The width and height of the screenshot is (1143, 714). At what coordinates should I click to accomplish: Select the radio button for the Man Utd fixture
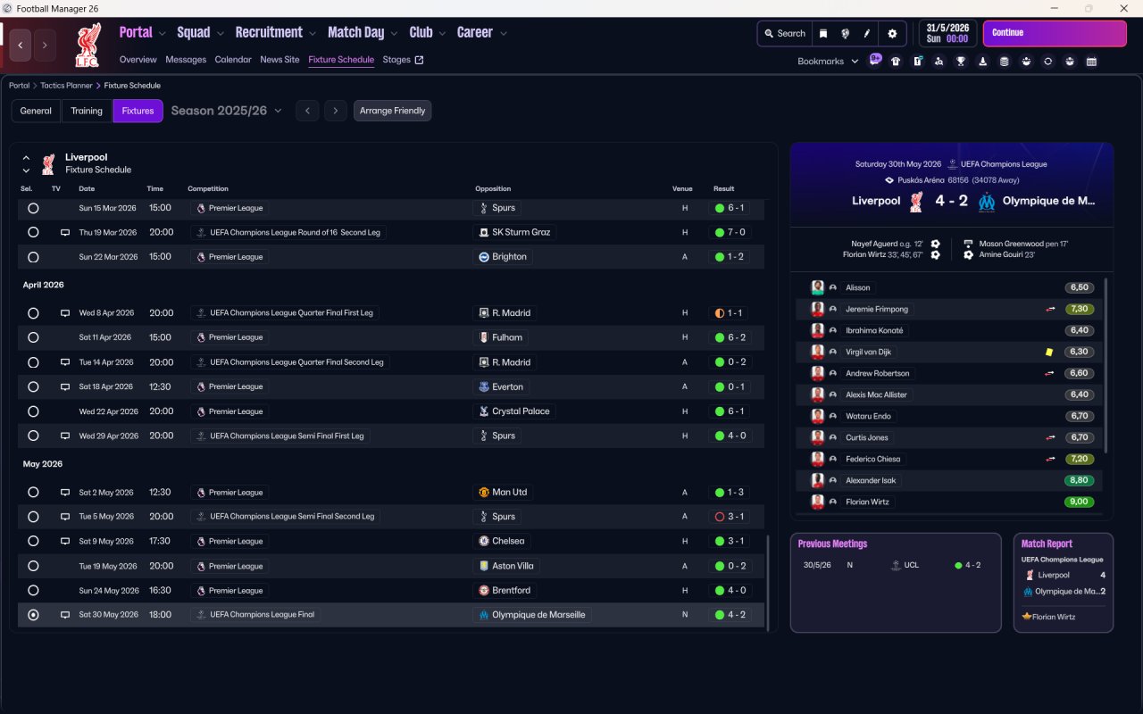tap(33, 492)
